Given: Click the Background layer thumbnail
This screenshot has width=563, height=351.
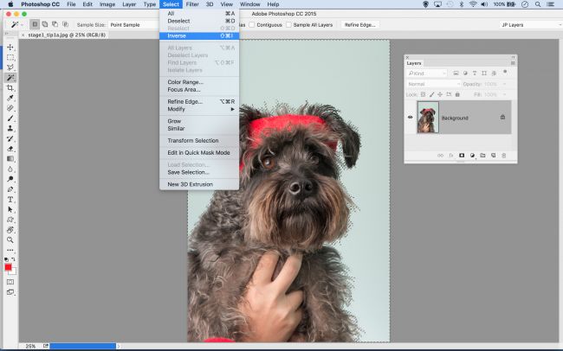Looking at the screenshot, I should coord(428,118).
